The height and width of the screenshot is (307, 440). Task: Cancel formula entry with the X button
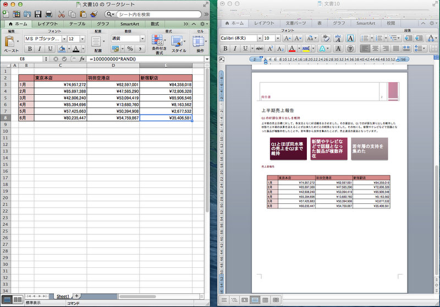coord(56,59)
